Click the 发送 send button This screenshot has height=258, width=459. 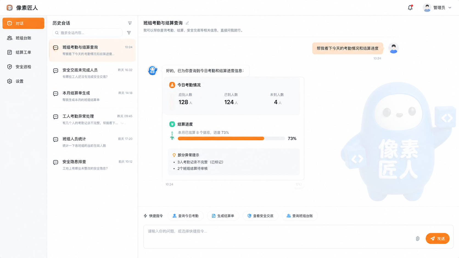(438, 239)
